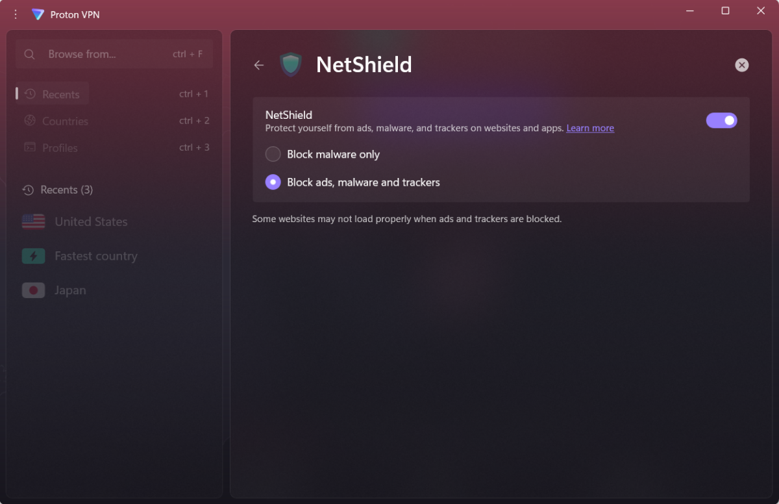Close the NetShield panel with the X icon

point(742,65)
